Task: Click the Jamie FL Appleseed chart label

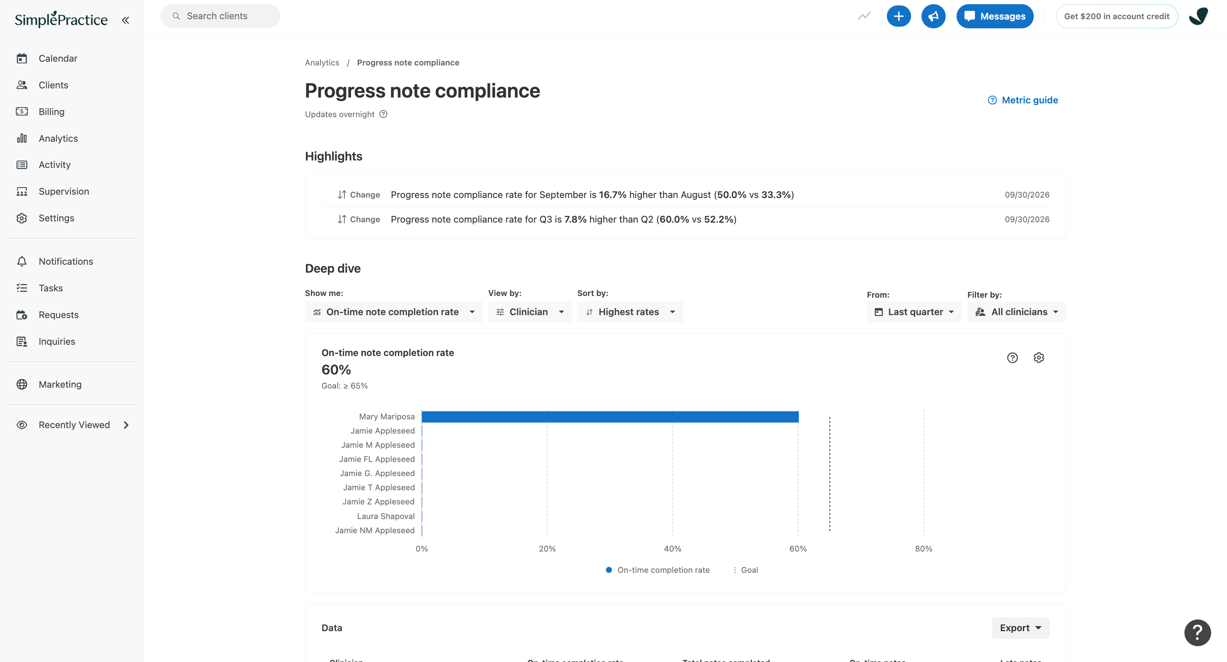Action: (377, 459)
